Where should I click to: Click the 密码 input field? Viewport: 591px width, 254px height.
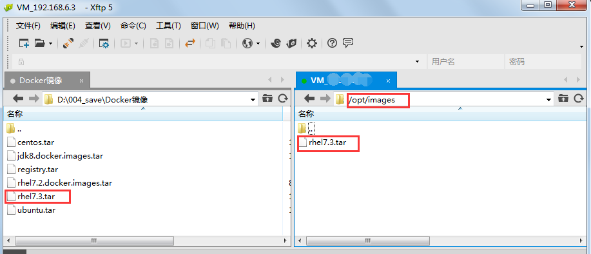543,61
